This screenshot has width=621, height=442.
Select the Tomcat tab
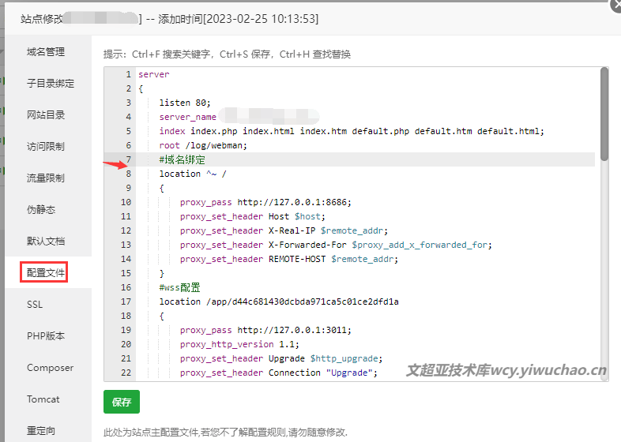(43, 399)
